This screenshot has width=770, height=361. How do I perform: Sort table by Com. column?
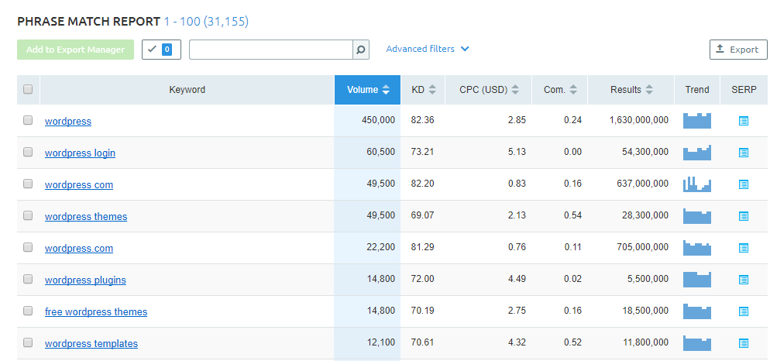(560, 90)
